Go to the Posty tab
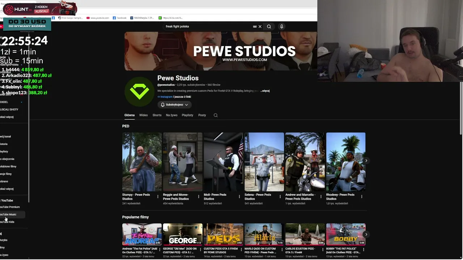The image size is (463, 260). click(x=202, y=115)
